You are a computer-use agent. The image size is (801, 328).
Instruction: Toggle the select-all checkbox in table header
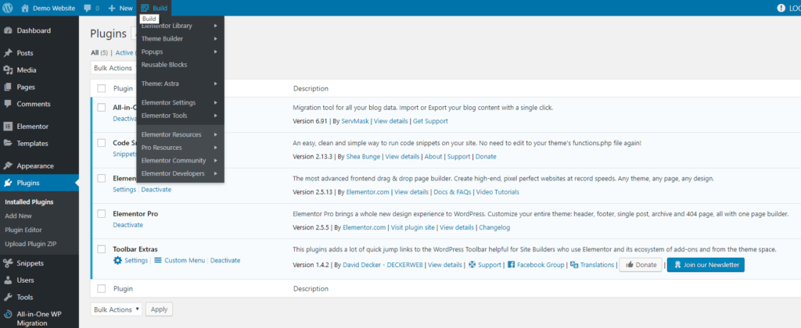tap(102, 88)
